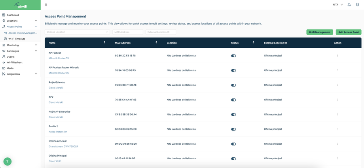Click the Dashboard sidebar icon
The image size is (364, 168).
click(x=4, y=15)
